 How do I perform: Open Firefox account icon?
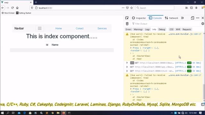[196, 8]
